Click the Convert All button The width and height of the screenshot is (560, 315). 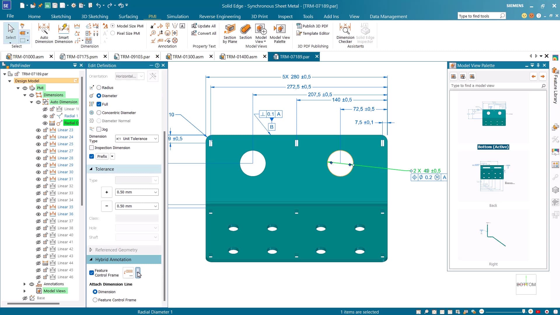click(x=204, y=33)
